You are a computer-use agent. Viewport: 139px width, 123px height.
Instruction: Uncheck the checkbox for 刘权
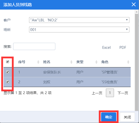tap(8, 82)
